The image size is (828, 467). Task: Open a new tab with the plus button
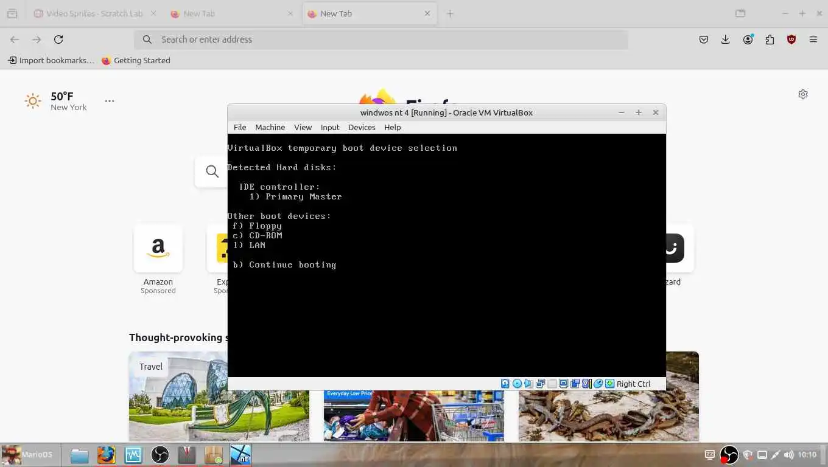click(x=450, y=13)
